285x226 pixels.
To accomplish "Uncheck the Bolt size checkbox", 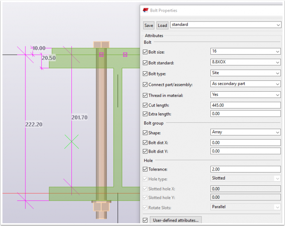I will (x=146, y=52).
